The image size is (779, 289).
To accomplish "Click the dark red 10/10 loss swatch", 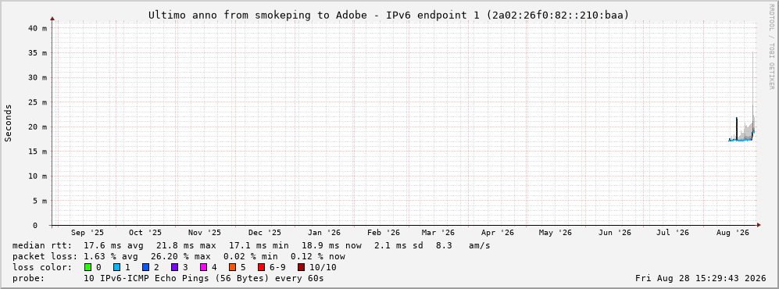I will [302, 267].
